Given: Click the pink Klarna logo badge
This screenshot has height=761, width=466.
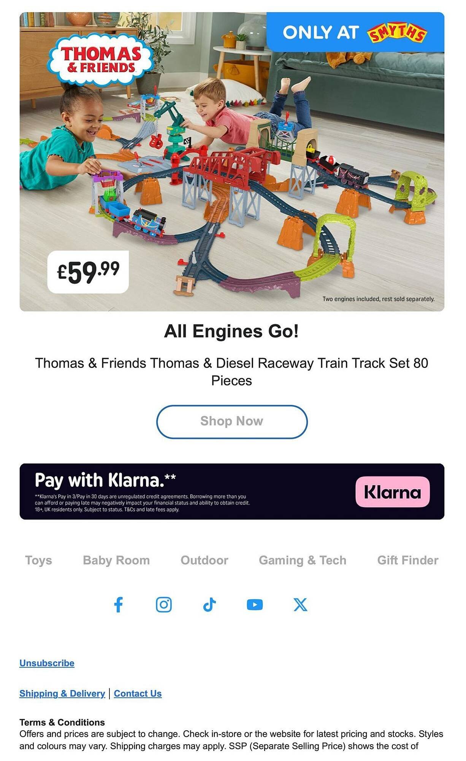Looking at the screenshot, I should (x=393, y=492).
